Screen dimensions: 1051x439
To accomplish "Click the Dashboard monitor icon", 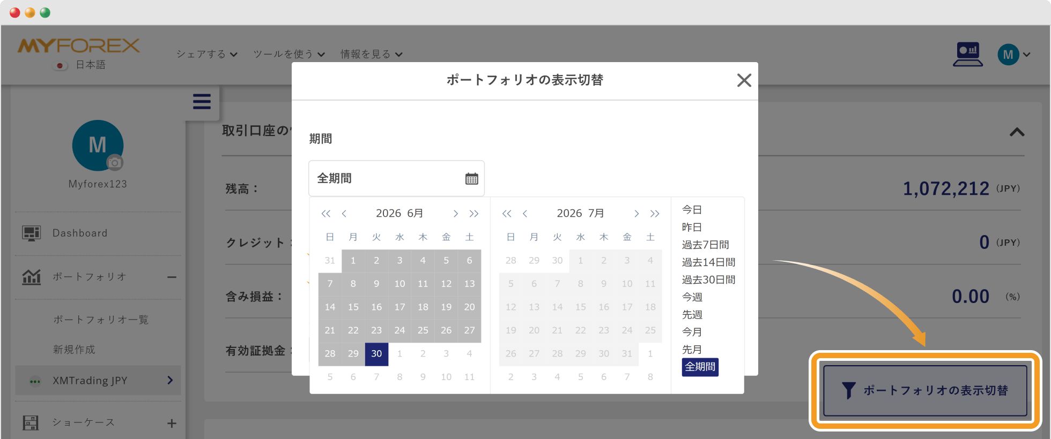I will click(x=31, y=233).
